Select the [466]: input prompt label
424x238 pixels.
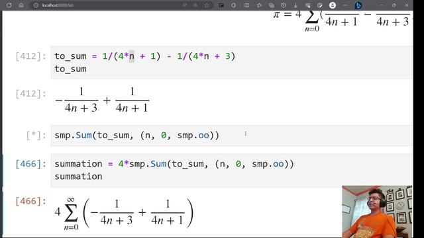point(31,164)
